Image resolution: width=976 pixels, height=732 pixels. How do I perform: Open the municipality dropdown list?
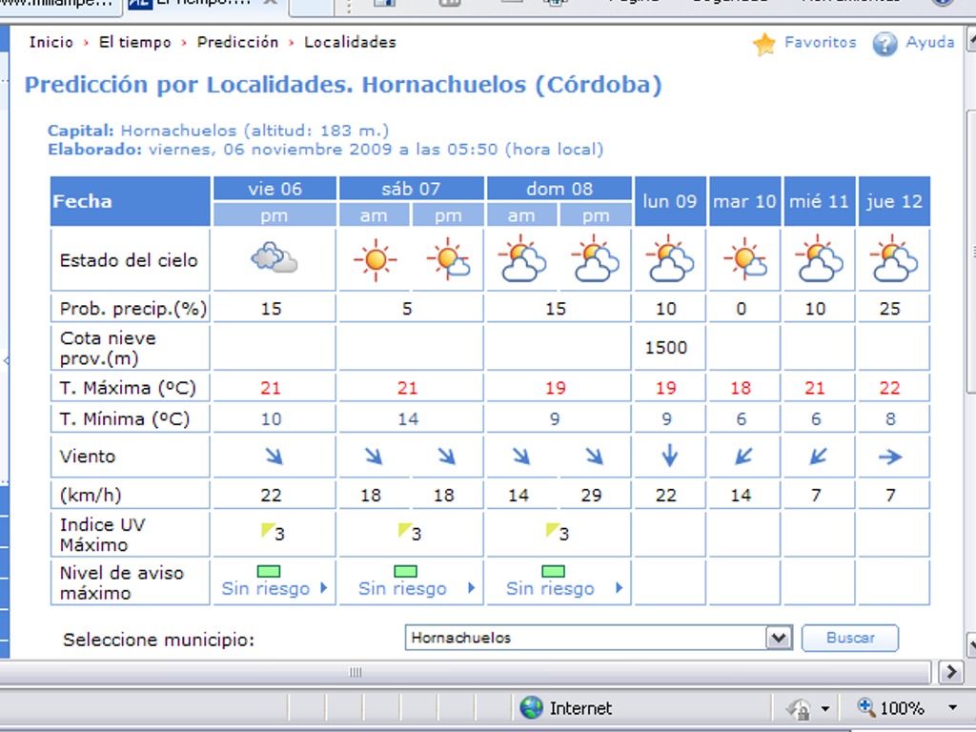coord(780,638)
